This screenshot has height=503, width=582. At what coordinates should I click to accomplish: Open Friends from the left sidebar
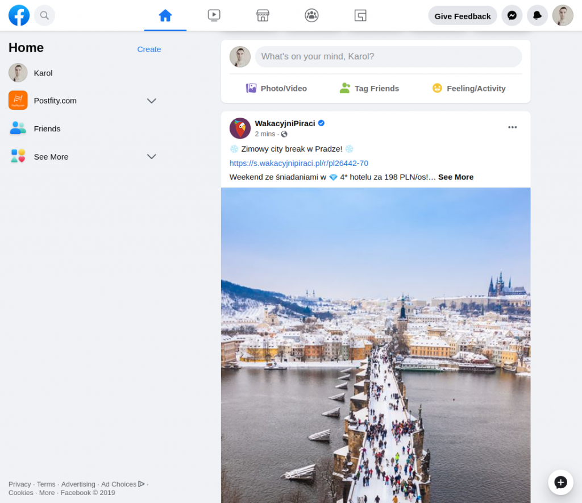[47, 128]
